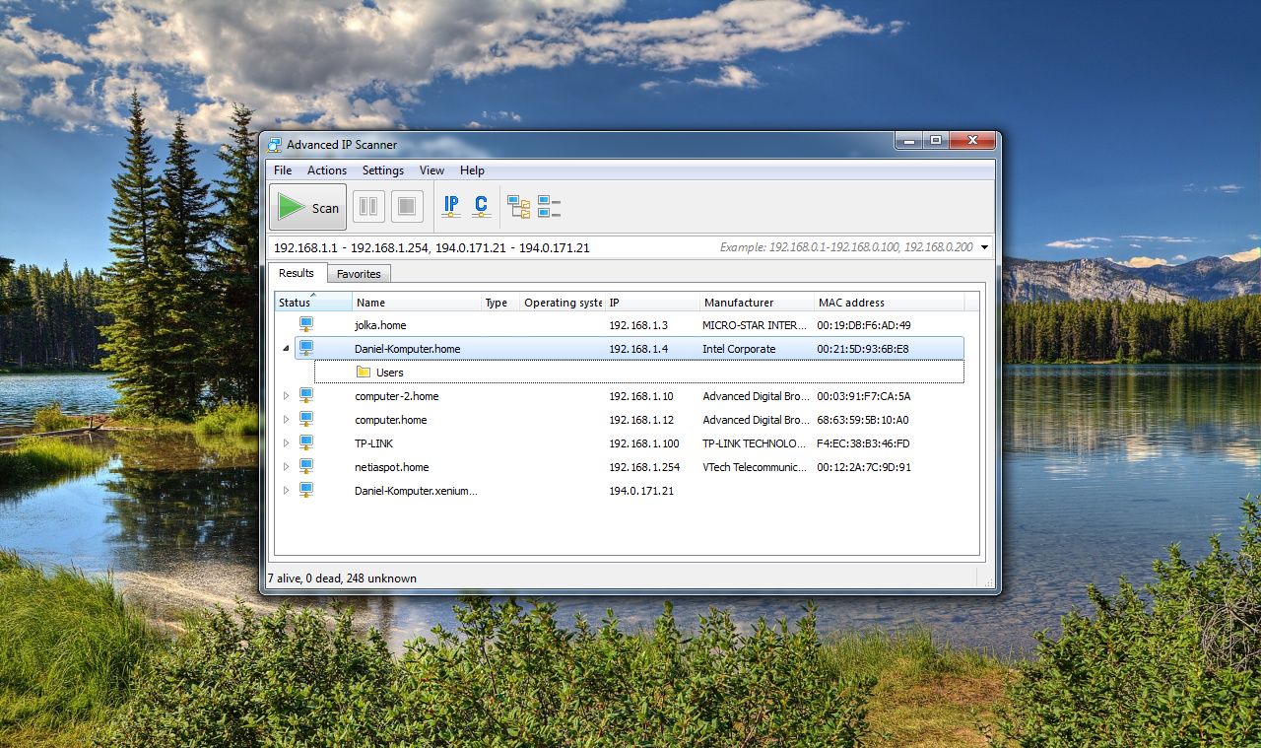Click the Users shared folder icon
1261x748 pixels.
[x=364, y=372]
